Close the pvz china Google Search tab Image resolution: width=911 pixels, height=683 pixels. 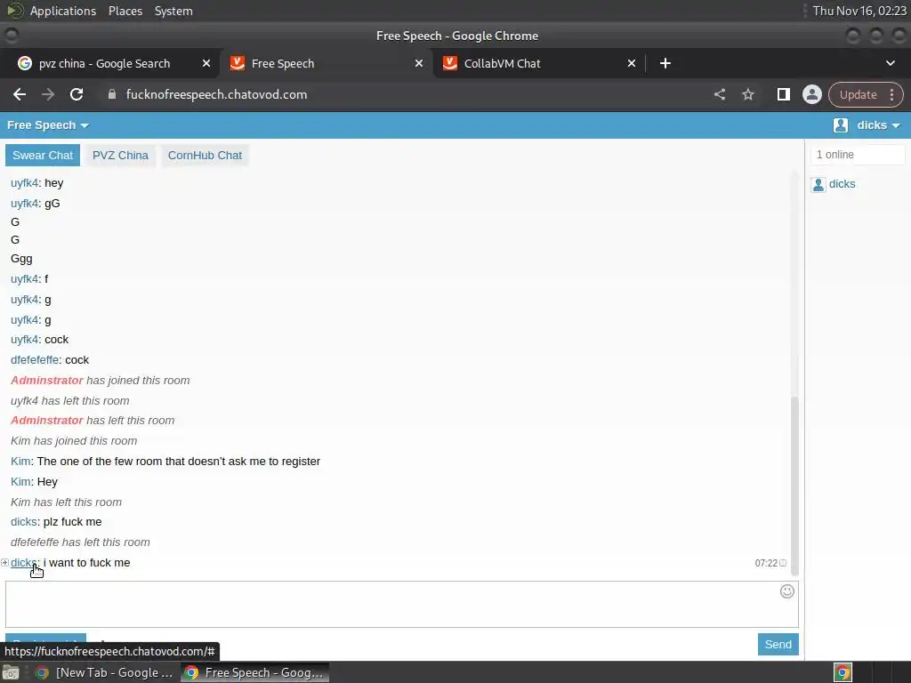pyautogui.click(x=206, y=63)
